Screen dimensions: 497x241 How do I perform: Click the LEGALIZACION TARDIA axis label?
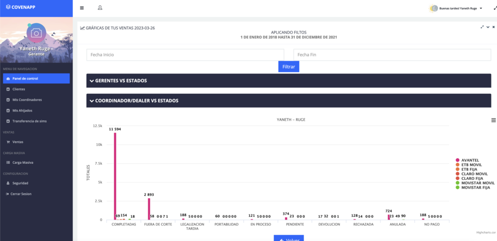click(x=192, y=227)
